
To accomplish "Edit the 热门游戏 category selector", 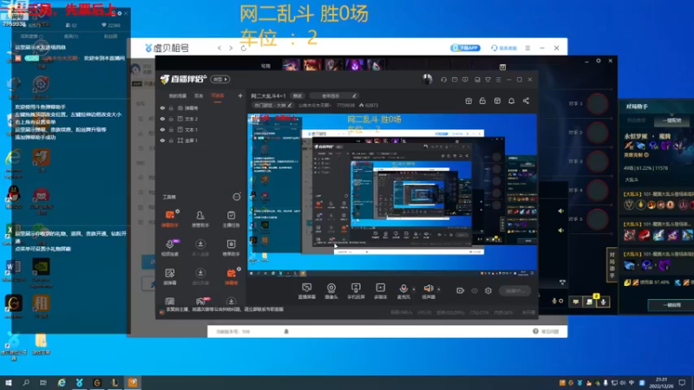I will point(272,105).
